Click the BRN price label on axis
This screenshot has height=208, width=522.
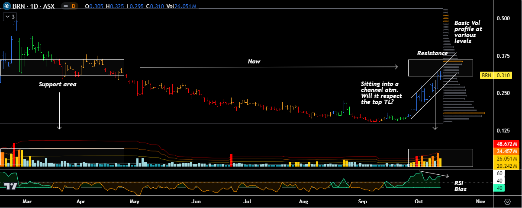487,76
